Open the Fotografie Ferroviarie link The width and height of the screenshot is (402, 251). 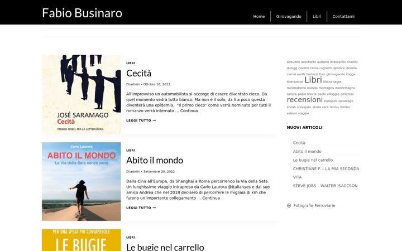314,206
